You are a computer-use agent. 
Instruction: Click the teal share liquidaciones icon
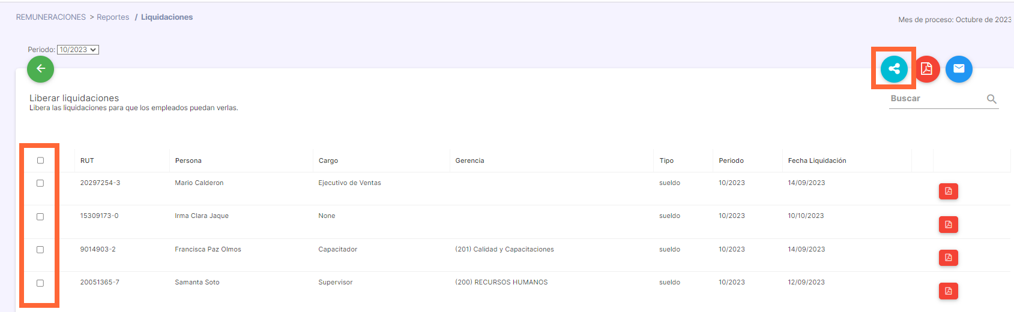tap(894, 69)
